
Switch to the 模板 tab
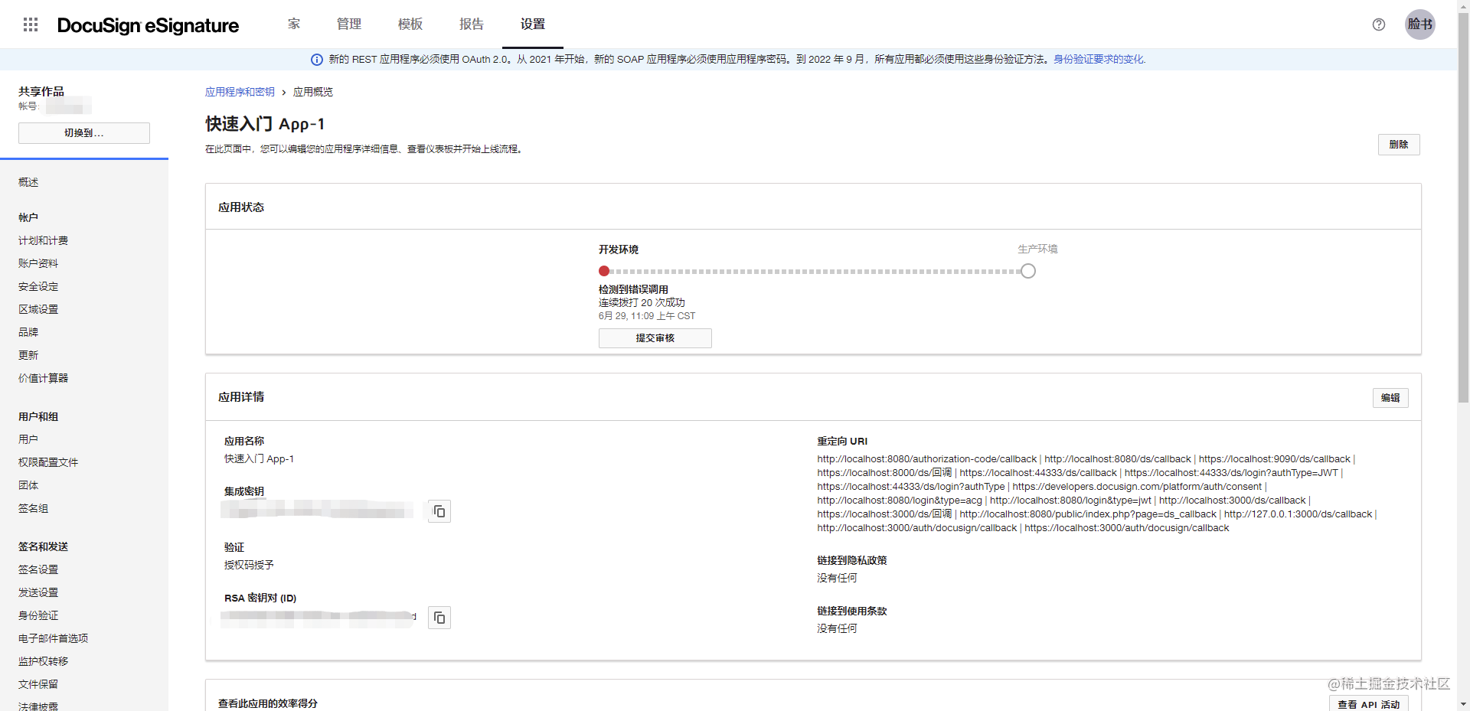click(x=410, y=24)
